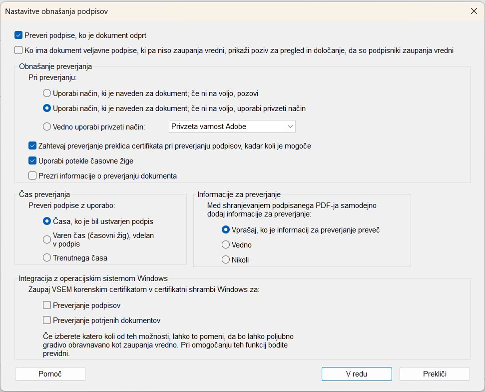Tick 'Preverjanje potrjenih dokumentov' checkbox
The height and width of the screenshot is (392, 485).
click(x=47, y=320)
